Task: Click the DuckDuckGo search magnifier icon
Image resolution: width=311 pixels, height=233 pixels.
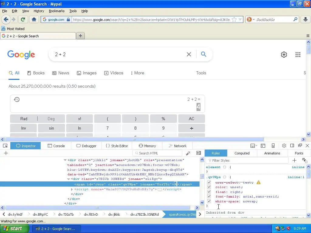Action: [x=295, y=19]
